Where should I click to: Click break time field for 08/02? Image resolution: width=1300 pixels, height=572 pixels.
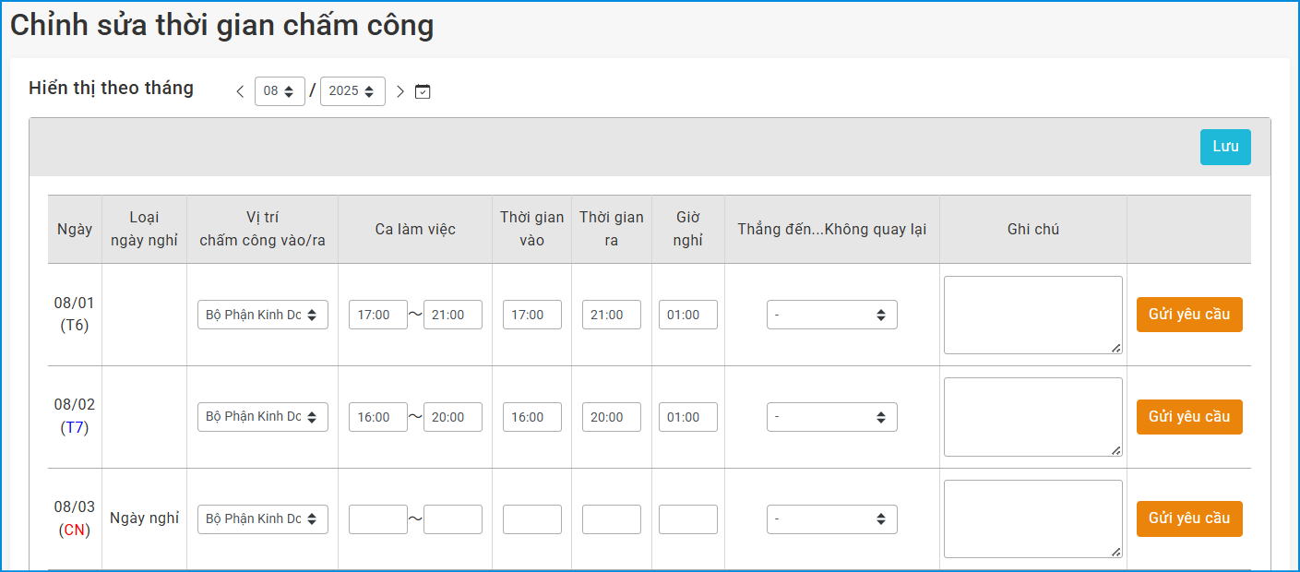pos(687,417)
